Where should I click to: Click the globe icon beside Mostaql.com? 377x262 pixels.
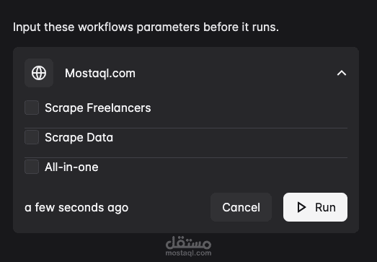(39, 73)
